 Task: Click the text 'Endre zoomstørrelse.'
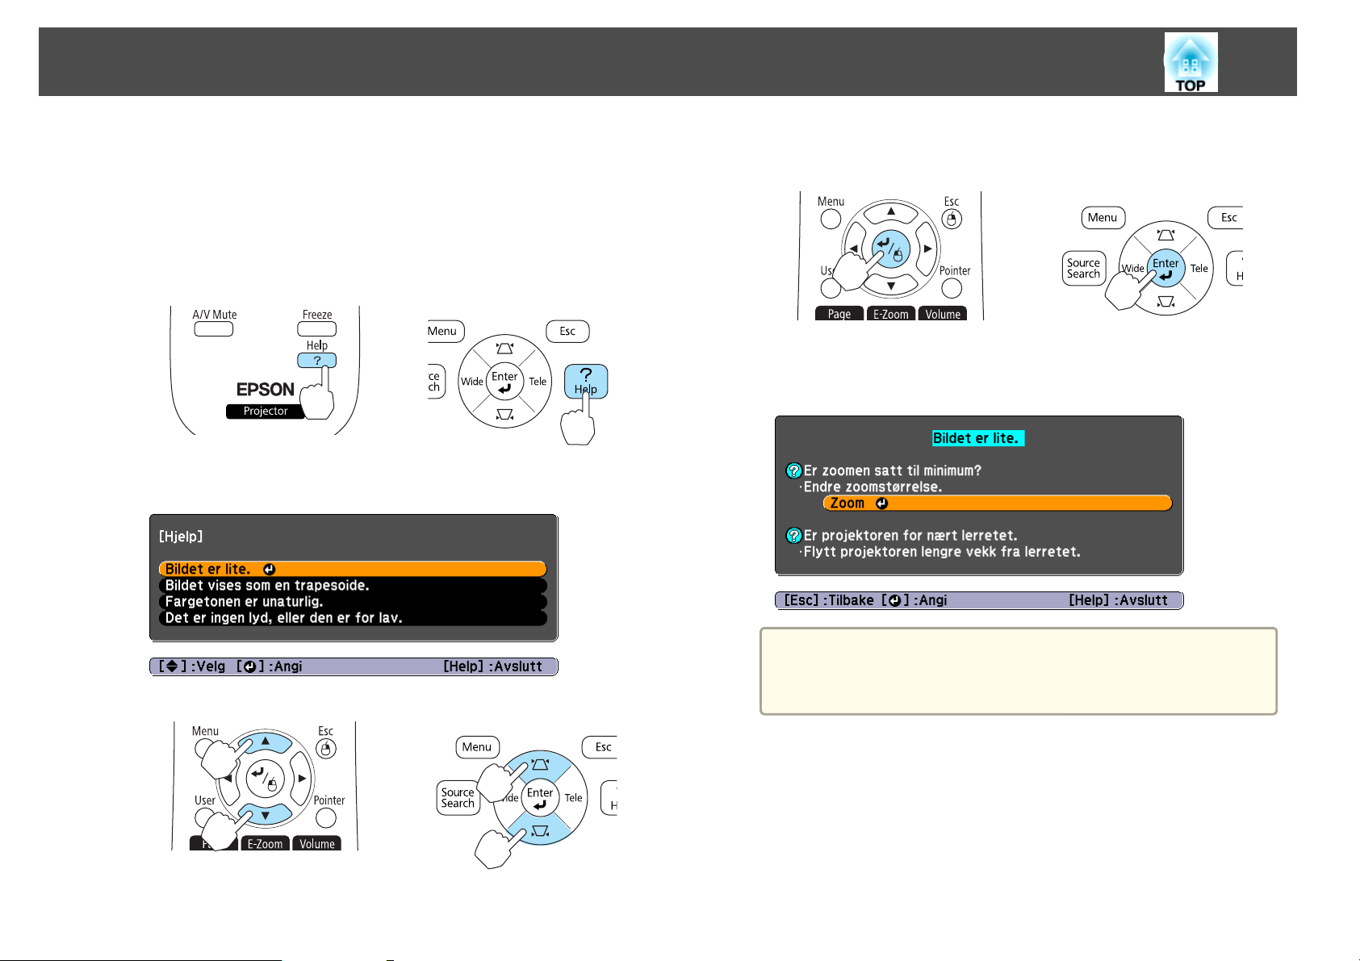click(x=872, y=487)
